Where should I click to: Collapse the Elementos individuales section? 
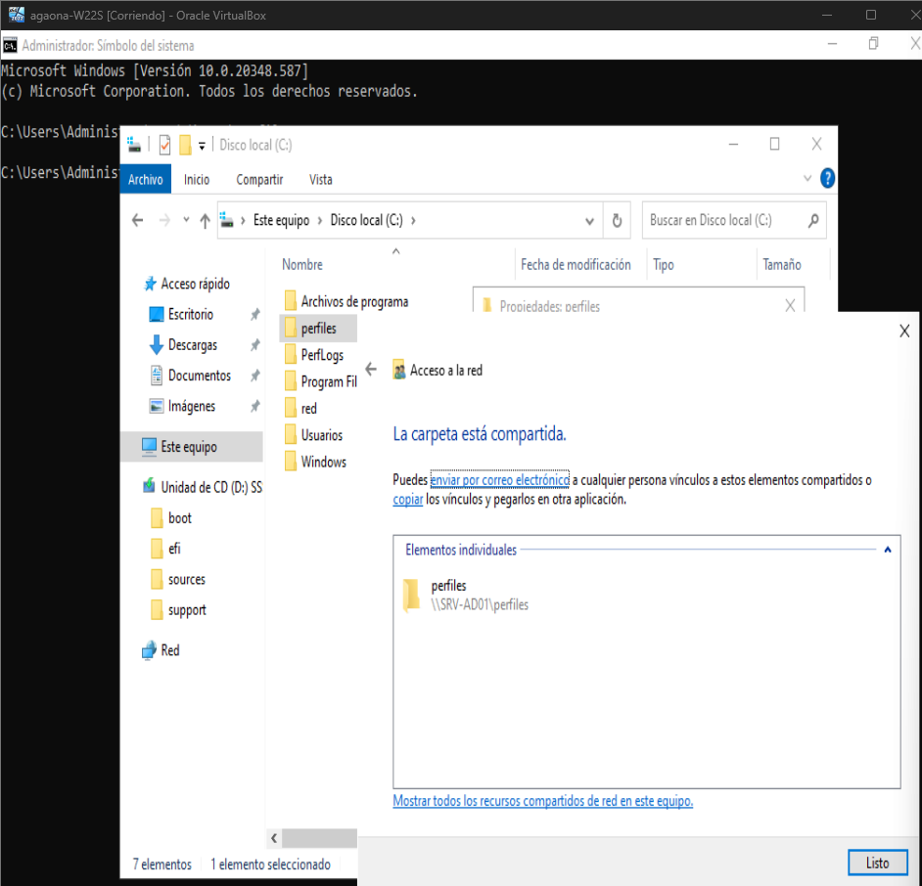click(887, 550)
